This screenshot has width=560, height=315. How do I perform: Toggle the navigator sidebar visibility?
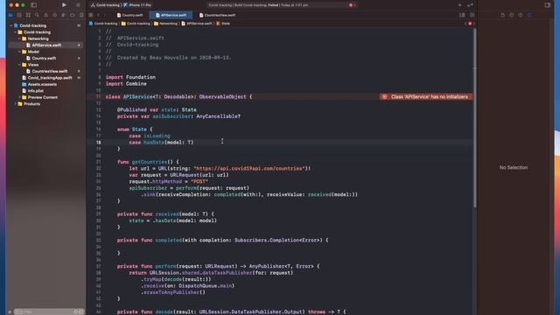point(33,5)
